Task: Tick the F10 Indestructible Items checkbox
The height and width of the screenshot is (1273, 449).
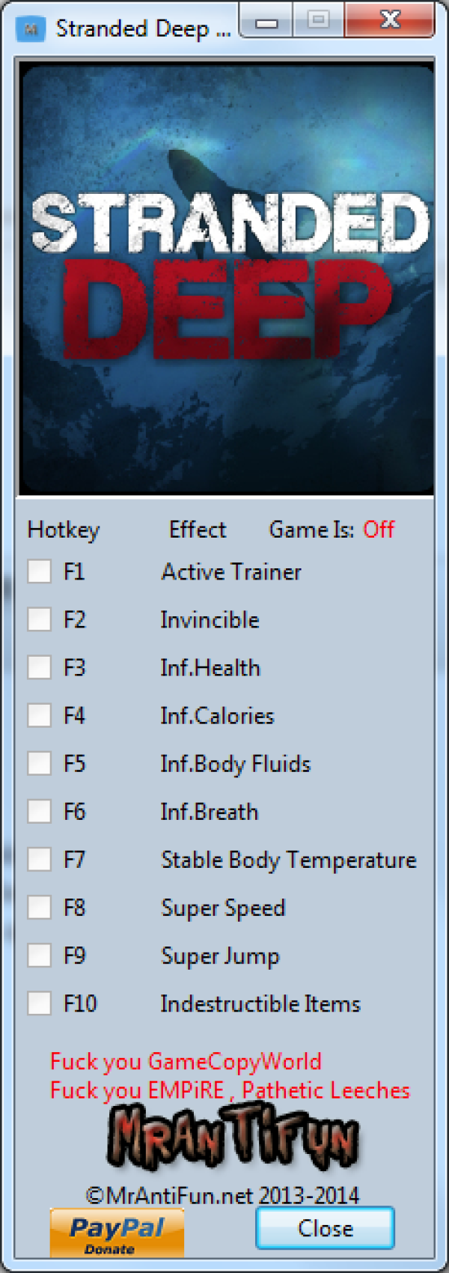Action: click(39, 1003)
